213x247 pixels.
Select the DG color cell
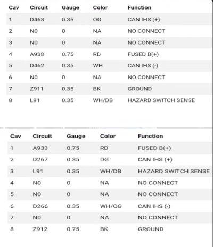tap(104, 159)
